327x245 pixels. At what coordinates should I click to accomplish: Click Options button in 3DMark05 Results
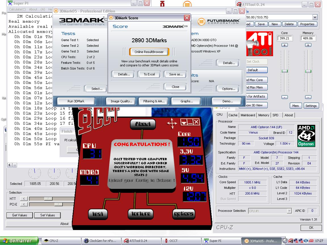coord(228,89)
